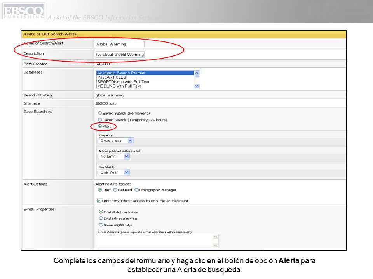Select No e-mail (RSS only) option

pos(101,225)
